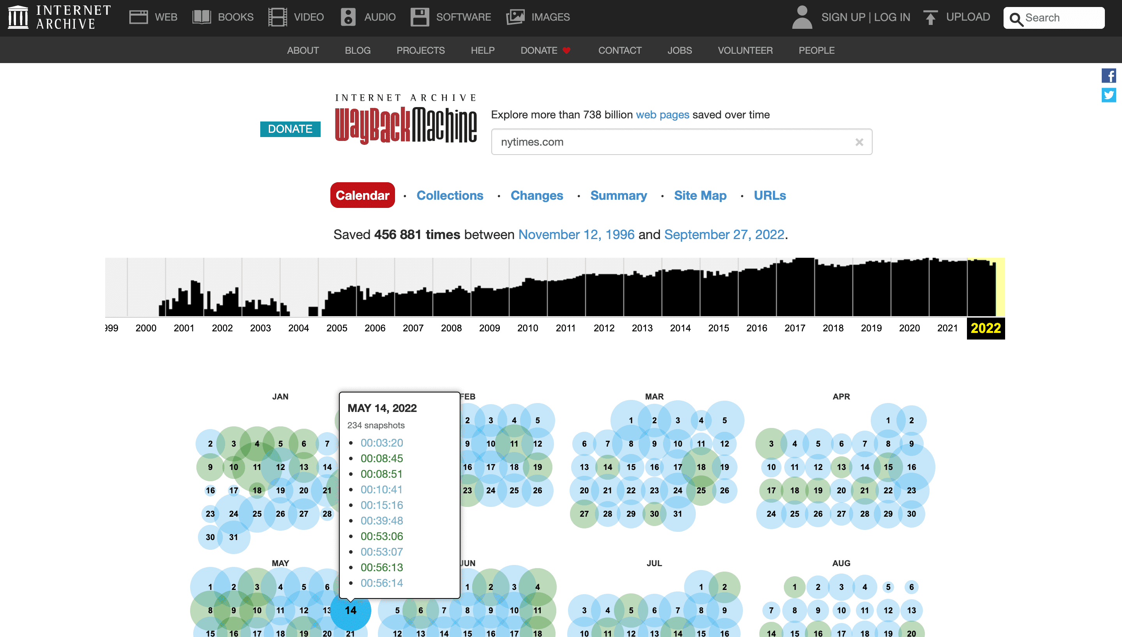
Task: Select March 18 on the calendar
Action: (700, 467)
